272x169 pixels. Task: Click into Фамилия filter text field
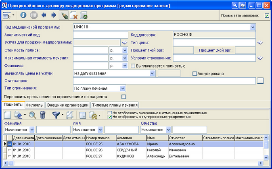[x=53, y=130]
